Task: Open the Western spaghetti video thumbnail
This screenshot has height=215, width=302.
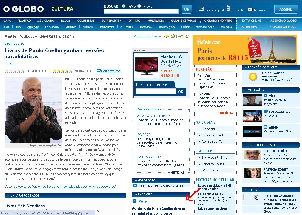Action: tap(252, 100)
